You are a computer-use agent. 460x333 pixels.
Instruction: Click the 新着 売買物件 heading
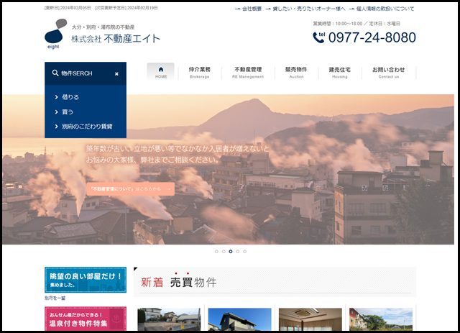click(179, 282)
